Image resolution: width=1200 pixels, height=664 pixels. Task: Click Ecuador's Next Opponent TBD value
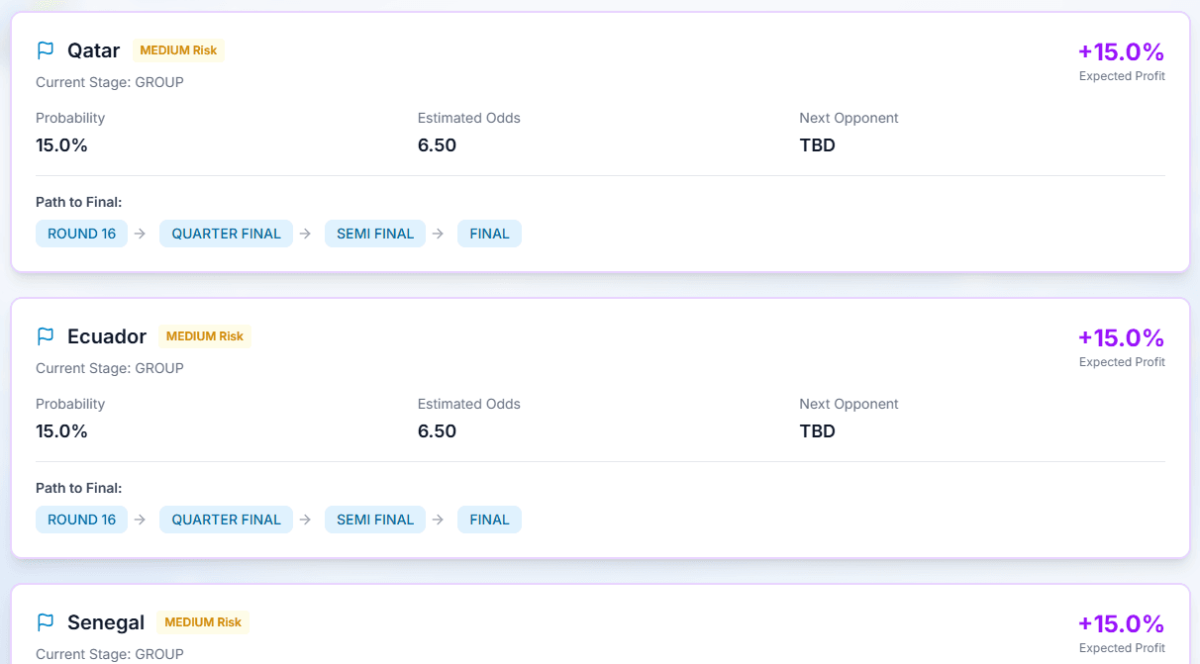click(817, 431)
